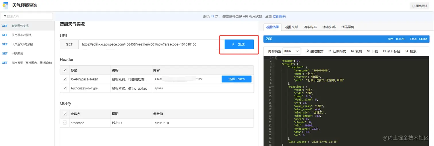Image resolution: width=434 pixels, height=146 pixels.
Task: Click the "temp": 8.3 JSON line
Action: 304,96
